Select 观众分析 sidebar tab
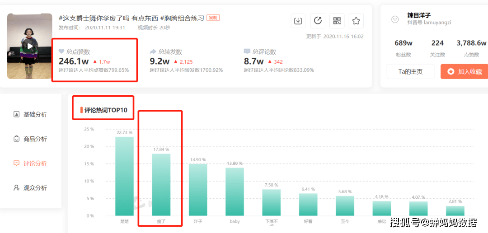 (30, 188)
